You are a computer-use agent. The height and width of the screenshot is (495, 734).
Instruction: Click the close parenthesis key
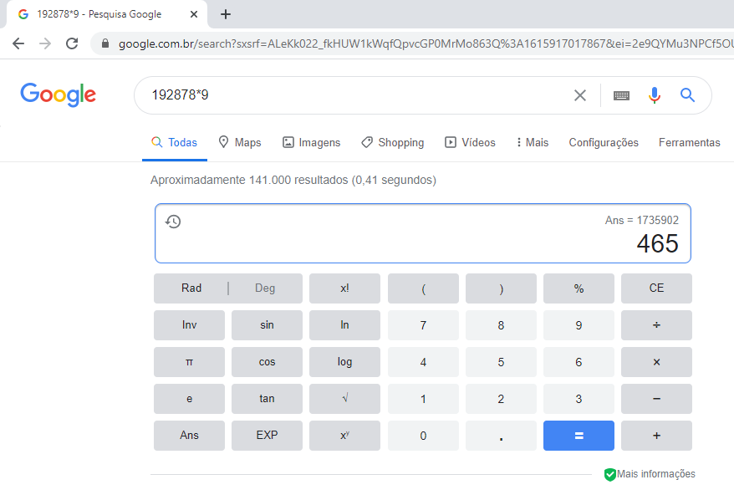(501, 288)
